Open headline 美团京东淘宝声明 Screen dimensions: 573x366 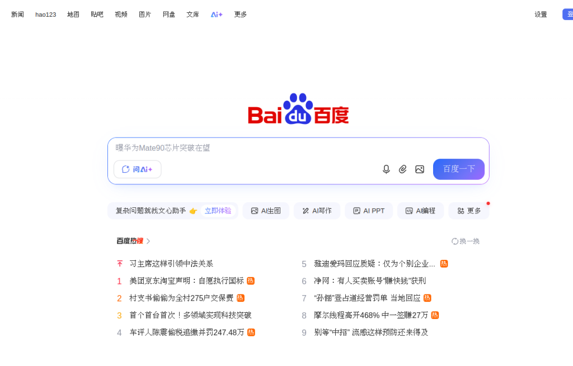tap(186, 281)
